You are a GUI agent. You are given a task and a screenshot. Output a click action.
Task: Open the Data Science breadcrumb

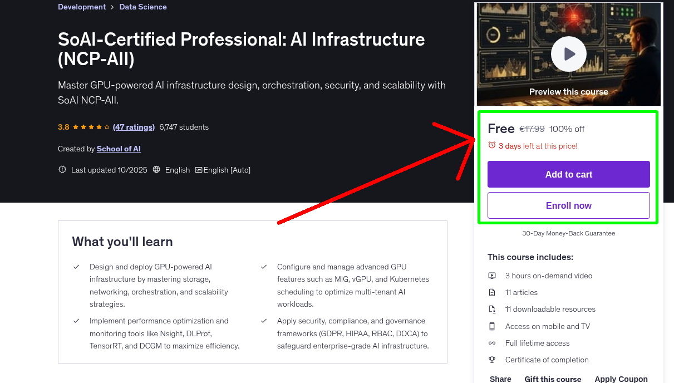click(142, 7)
